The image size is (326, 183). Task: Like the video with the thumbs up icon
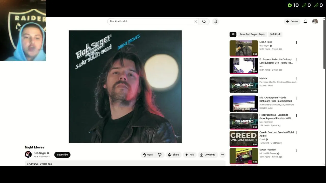148,155
